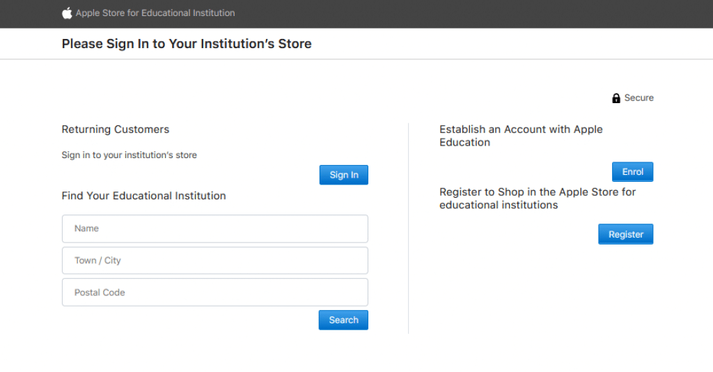This screenshot has height=372, width=713.
Task: Focus the Name input field
Action: pos(215,228)
